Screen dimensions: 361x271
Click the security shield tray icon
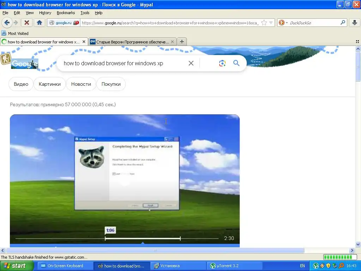(329, 266)
